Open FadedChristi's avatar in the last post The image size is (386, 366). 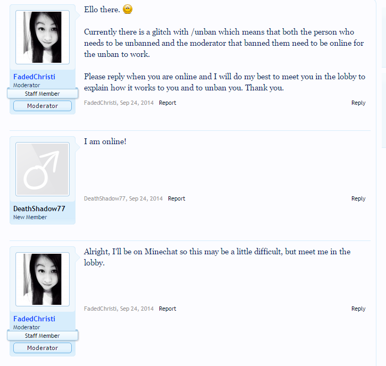click(x=43, y=279)
